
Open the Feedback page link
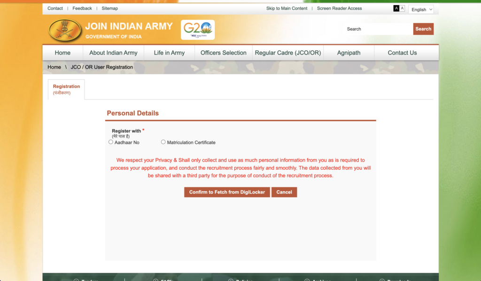(82, 8)
